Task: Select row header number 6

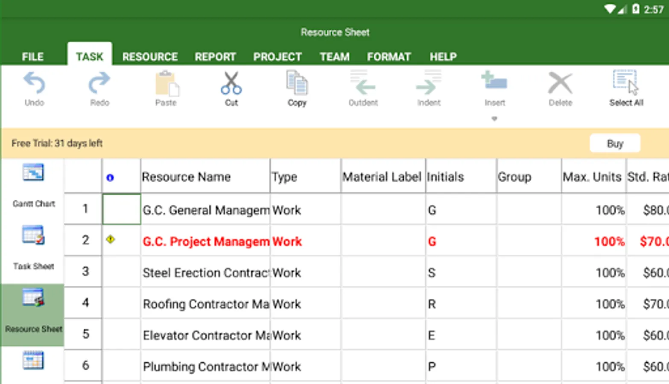Action: point(83,366)
